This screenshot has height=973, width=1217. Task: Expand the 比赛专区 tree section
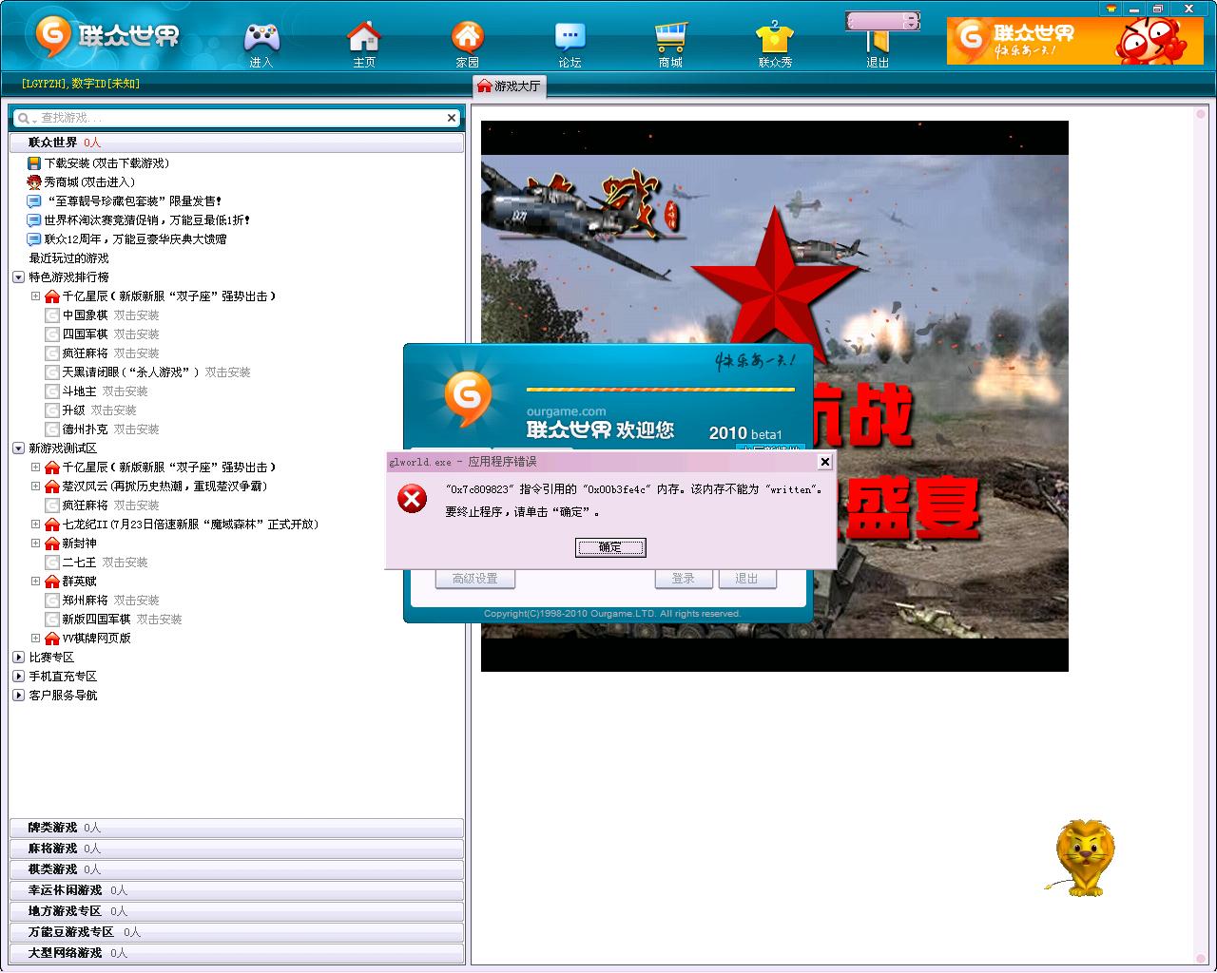pos(18,658)
